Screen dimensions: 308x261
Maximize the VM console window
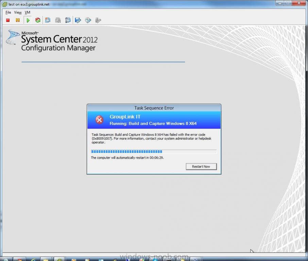(x=288, y=3)
